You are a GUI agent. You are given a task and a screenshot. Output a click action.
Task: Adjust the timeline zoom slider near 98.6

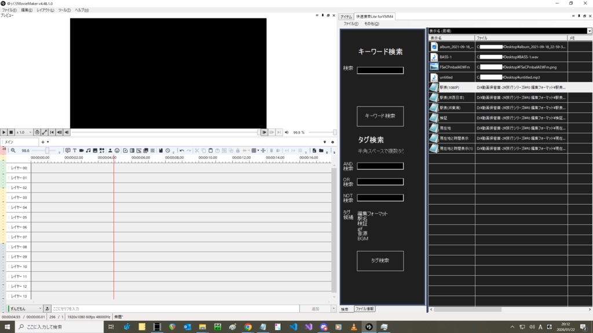click(x=47, y=150)
